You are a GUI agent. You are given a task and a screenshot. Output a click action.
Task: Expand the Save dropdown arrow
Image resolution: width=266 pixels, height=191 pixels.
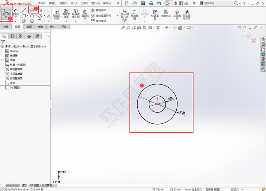tap(147, 3)
